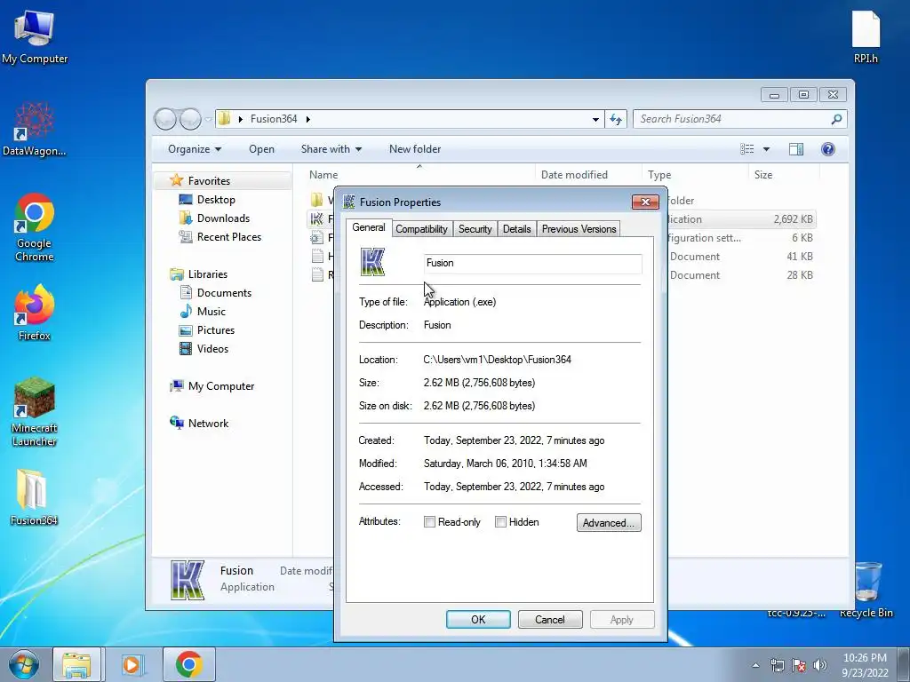Screen dimensions: 910x682
Task: Open the RPI.h file on desktop
Action: (x=866, y=36)
